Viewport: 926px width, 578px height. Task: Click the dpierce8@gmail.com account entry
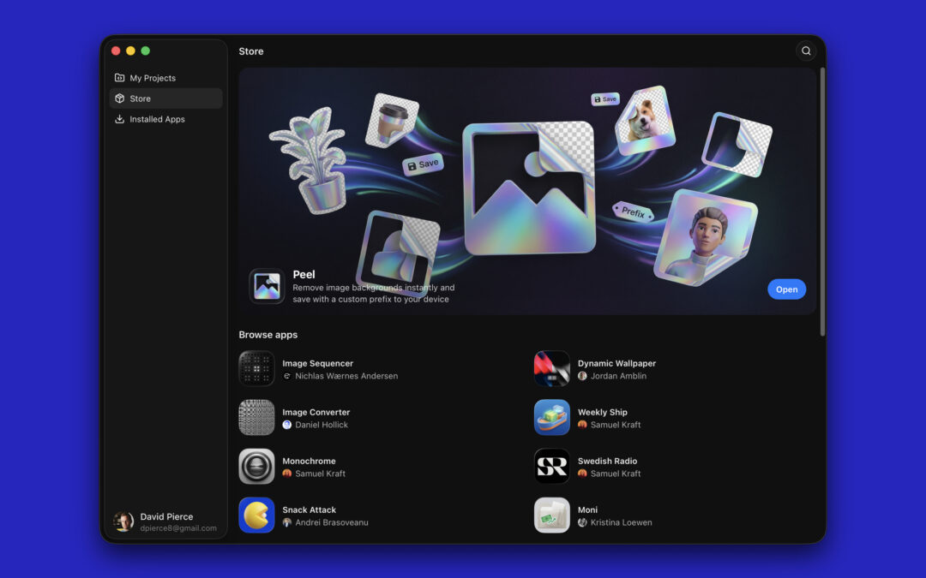(x=177, y=527)
